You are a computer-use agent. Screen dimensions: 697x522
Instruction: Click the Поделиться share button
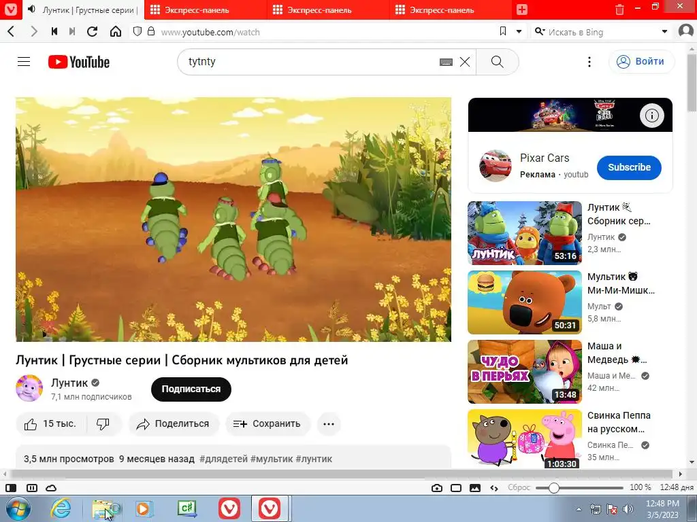coord(174,424)
